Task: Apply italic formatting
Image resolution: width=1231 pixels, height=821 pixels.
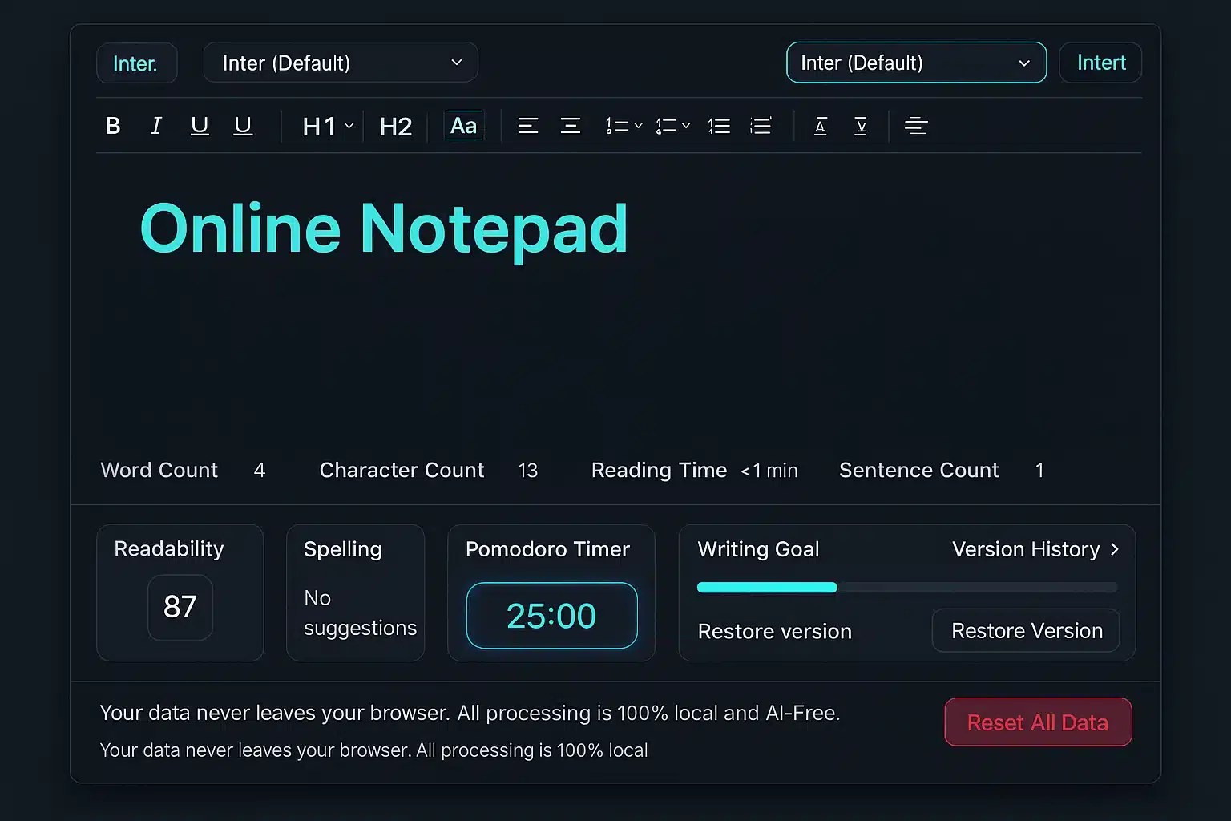Action: (x=156, y=125)
